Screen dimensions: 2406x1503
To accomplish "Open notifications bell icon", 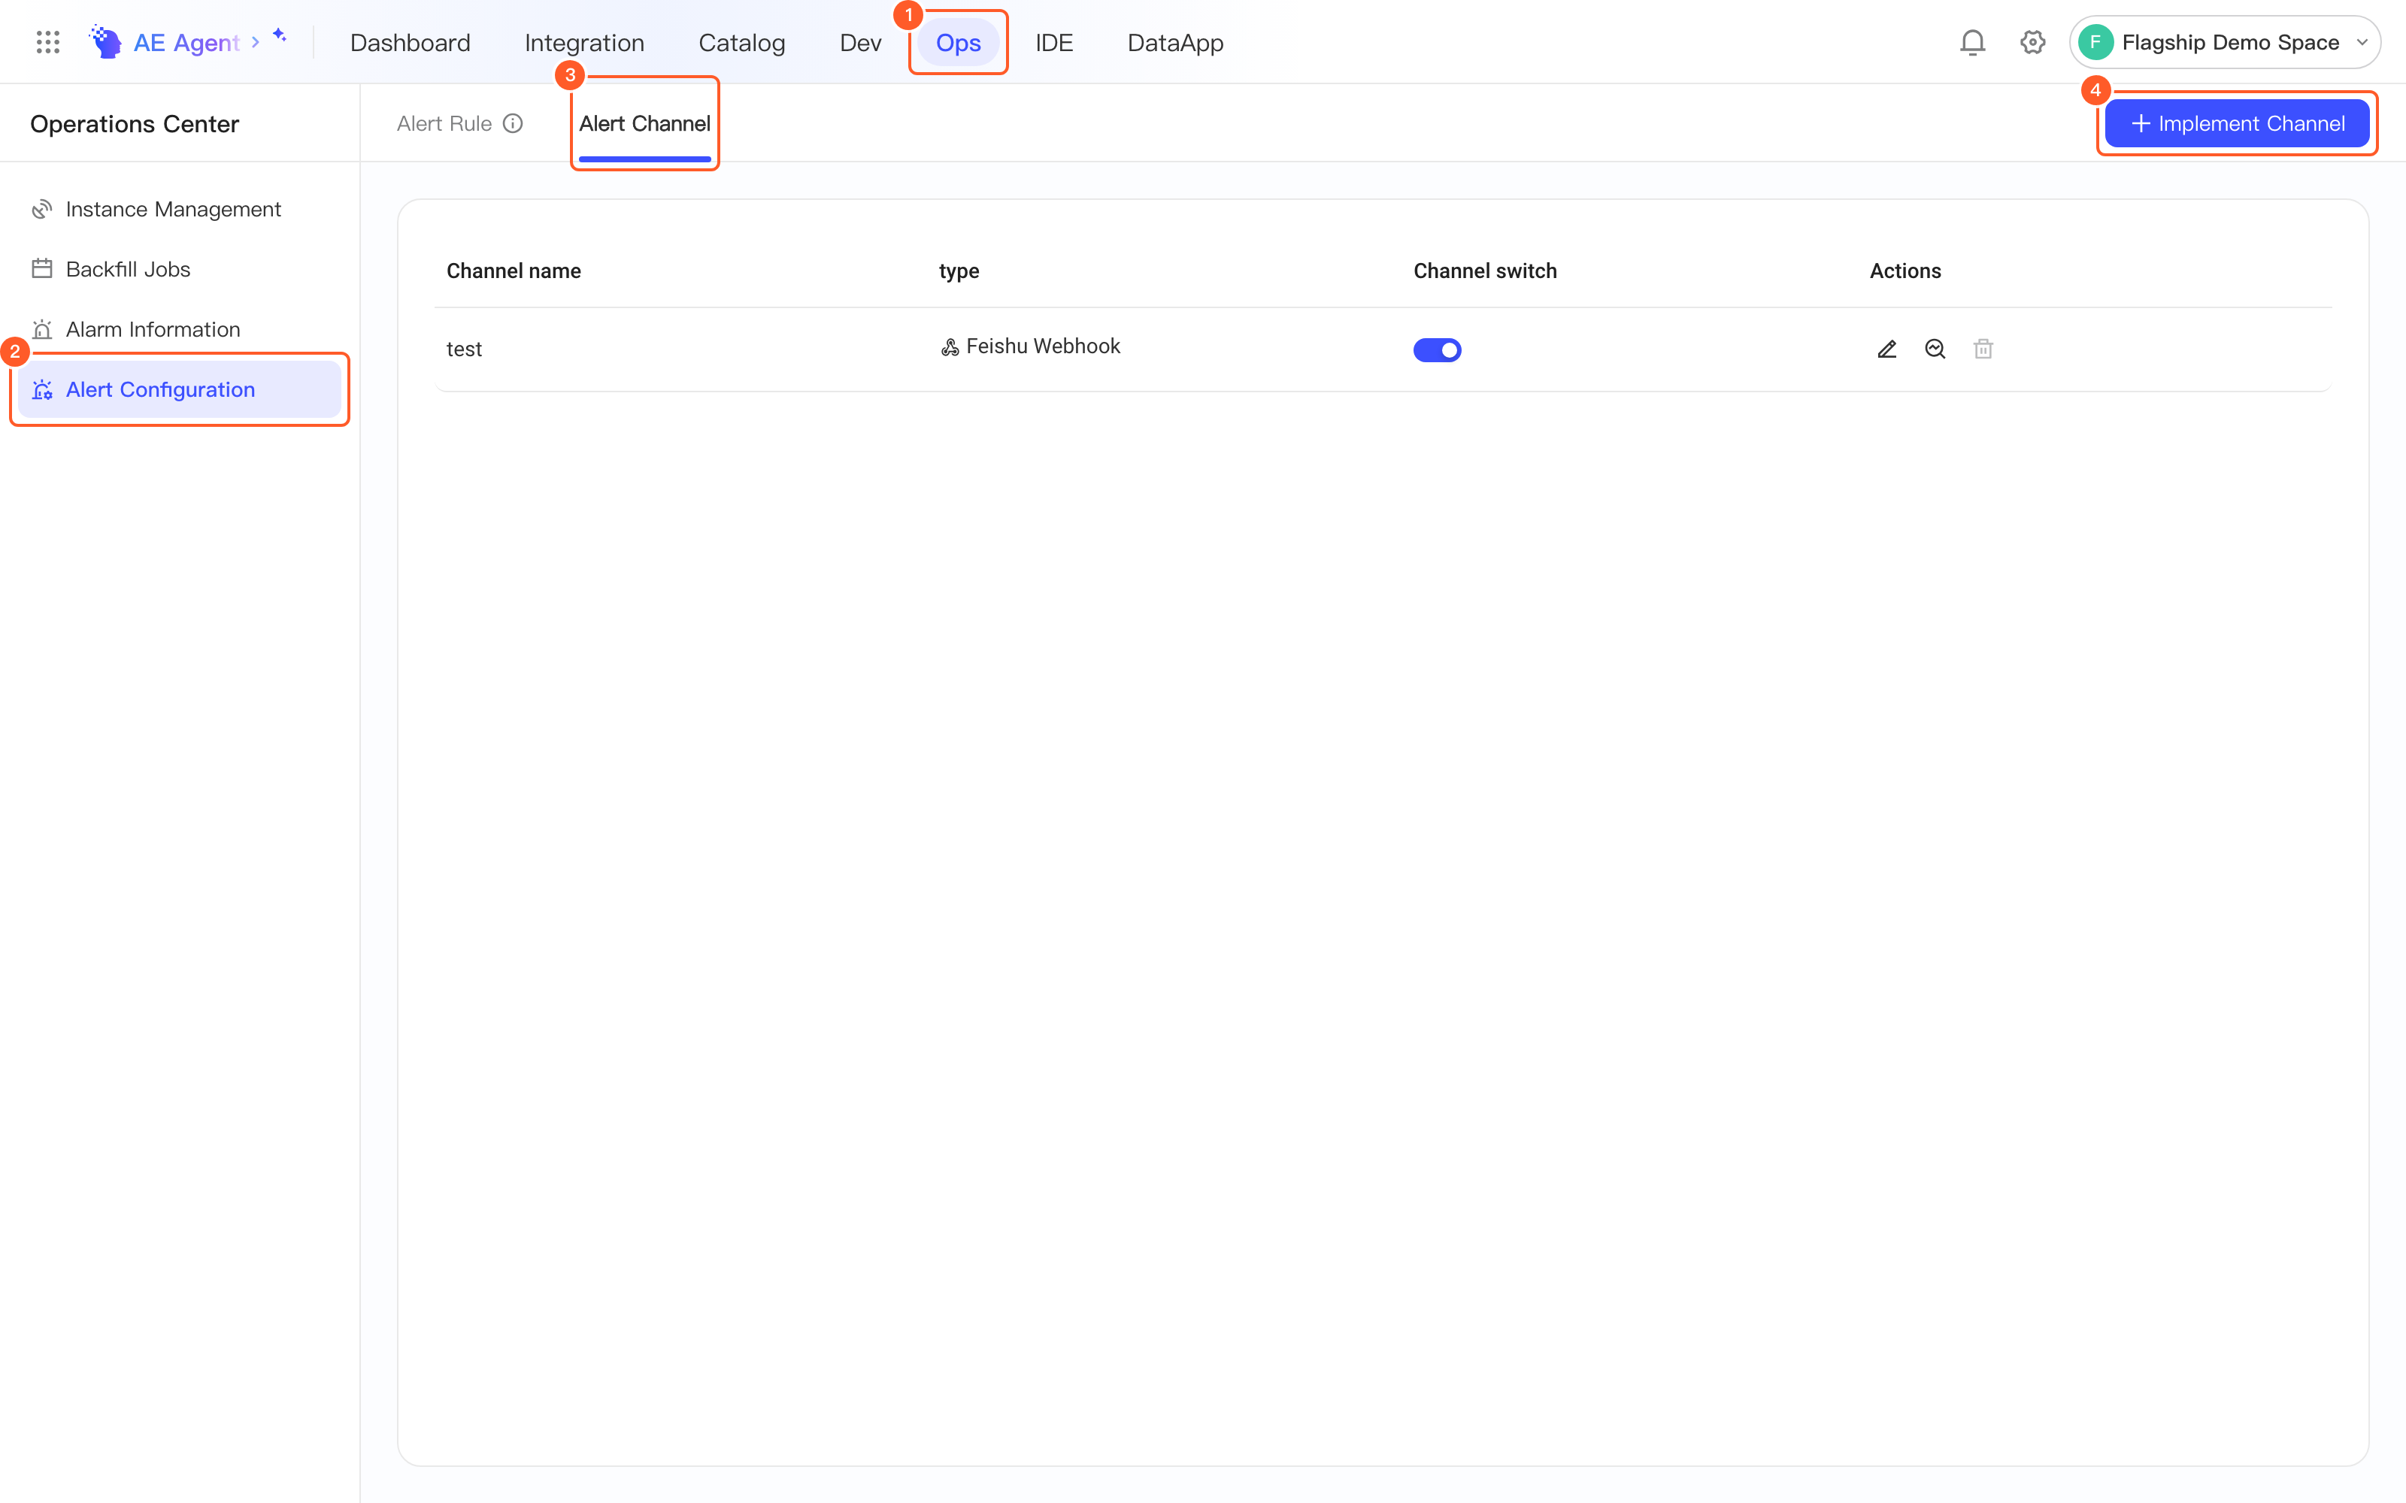I will point(1972,42).
